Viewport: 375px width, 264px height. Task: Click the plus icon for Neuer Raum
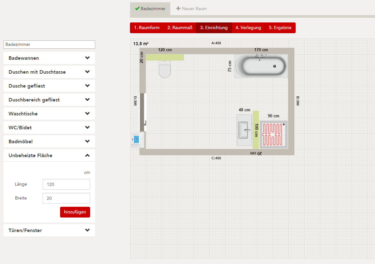click(x=178, y=9)
